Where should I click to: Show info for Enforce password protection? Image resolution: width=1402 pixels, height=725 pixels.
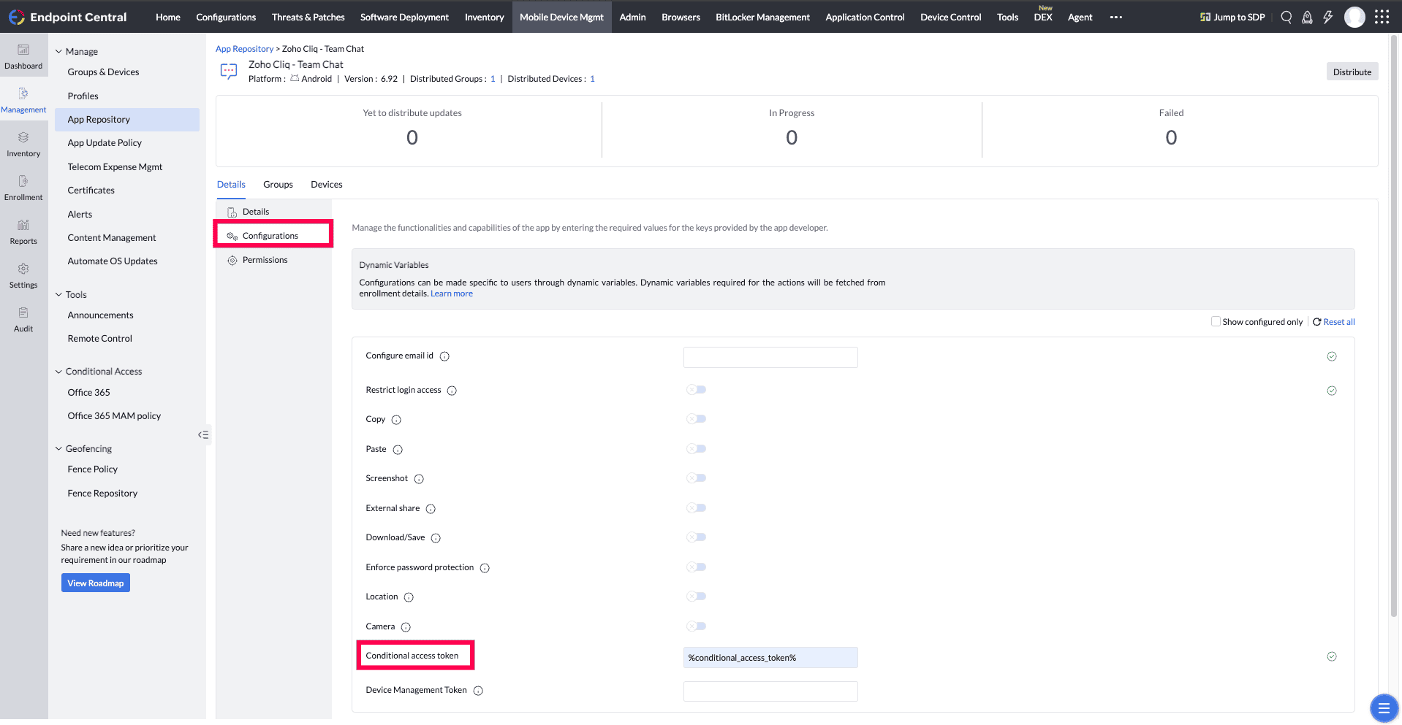485,568
